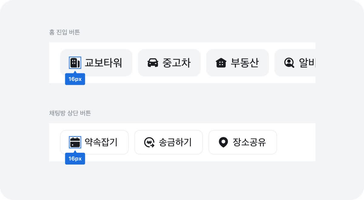Tap the partially visible 알바 label

click(x=307, y=63)
